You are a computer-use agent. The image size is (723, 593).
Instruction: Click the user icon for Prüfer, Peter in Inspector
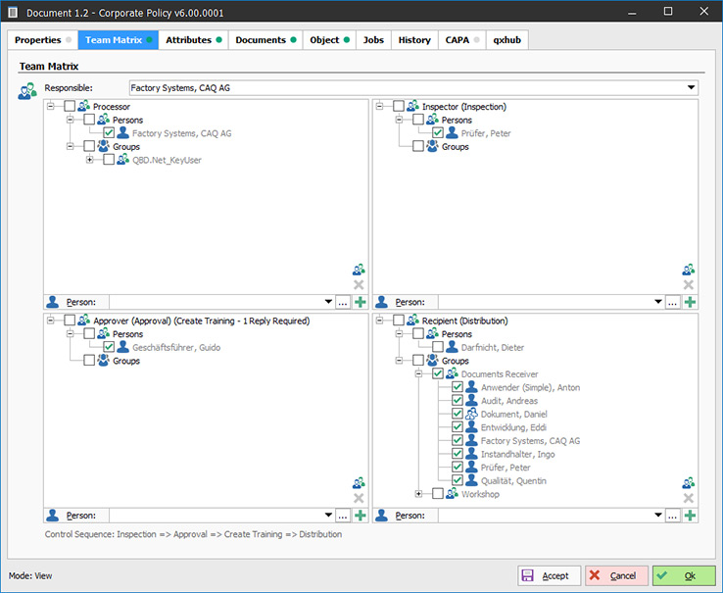point(452,133)
